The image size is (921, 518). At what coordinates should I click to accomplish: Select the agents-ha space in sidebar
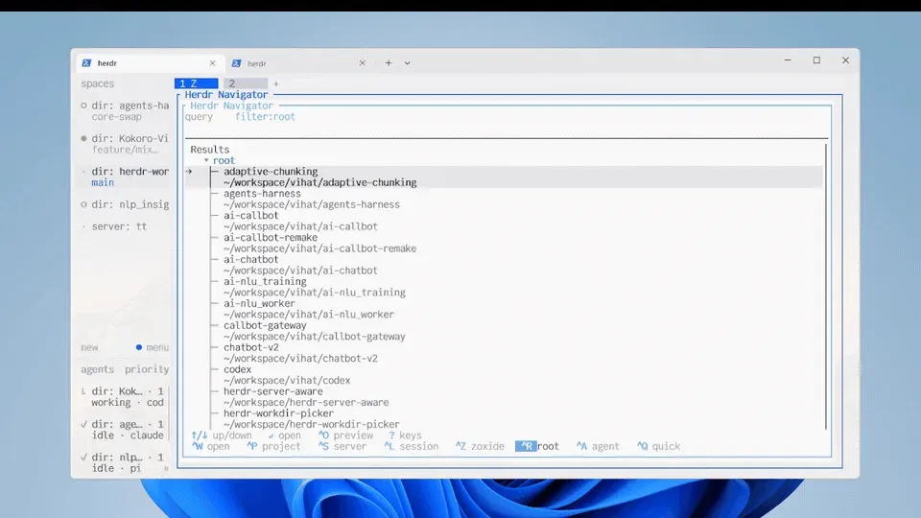pos(125,111)
